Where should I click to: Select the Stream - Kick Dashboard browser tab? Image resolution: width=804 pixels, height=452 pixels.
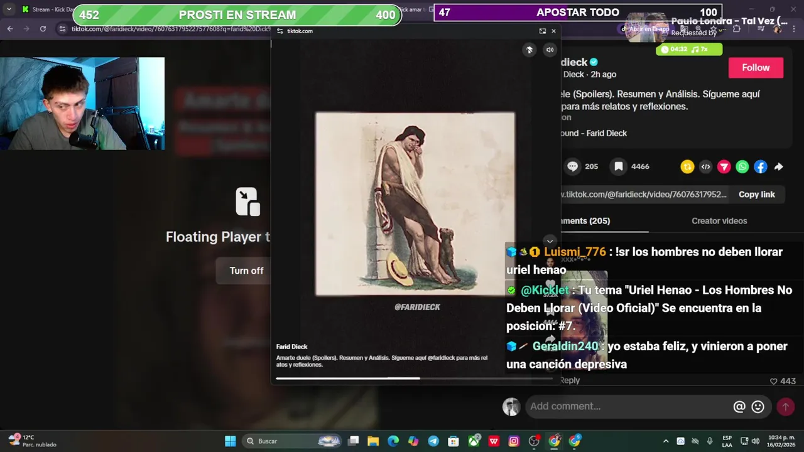47,9
